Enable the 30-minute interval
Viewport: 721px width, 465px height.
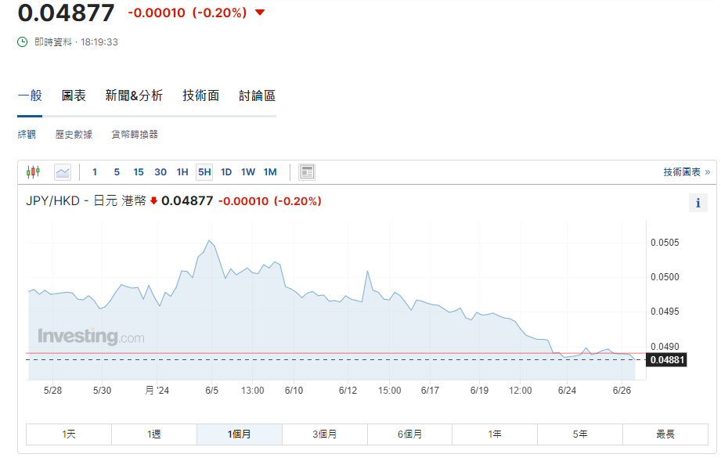[160, 171]
